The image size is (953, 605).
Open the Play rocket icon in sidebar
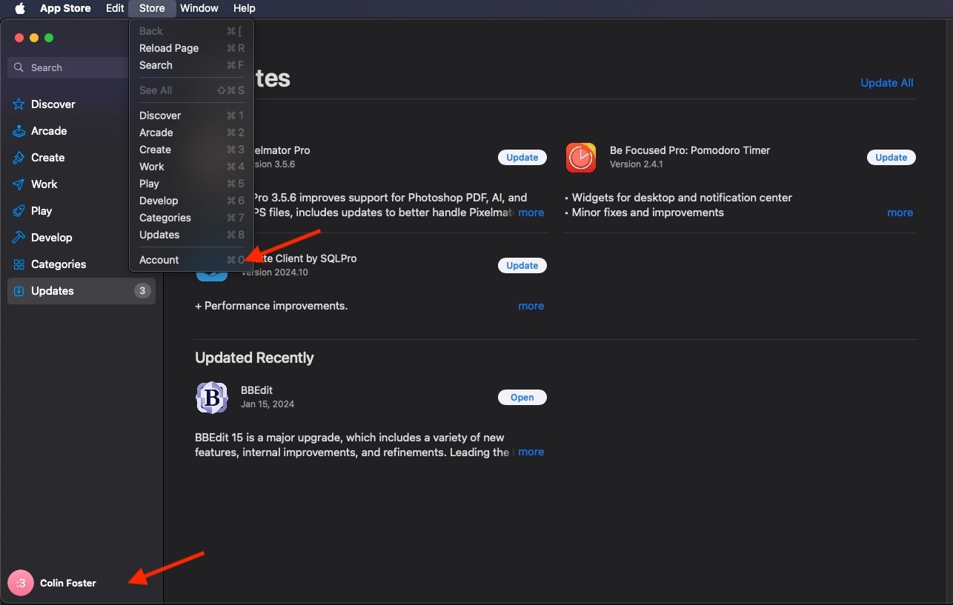[x=19, y=211]
